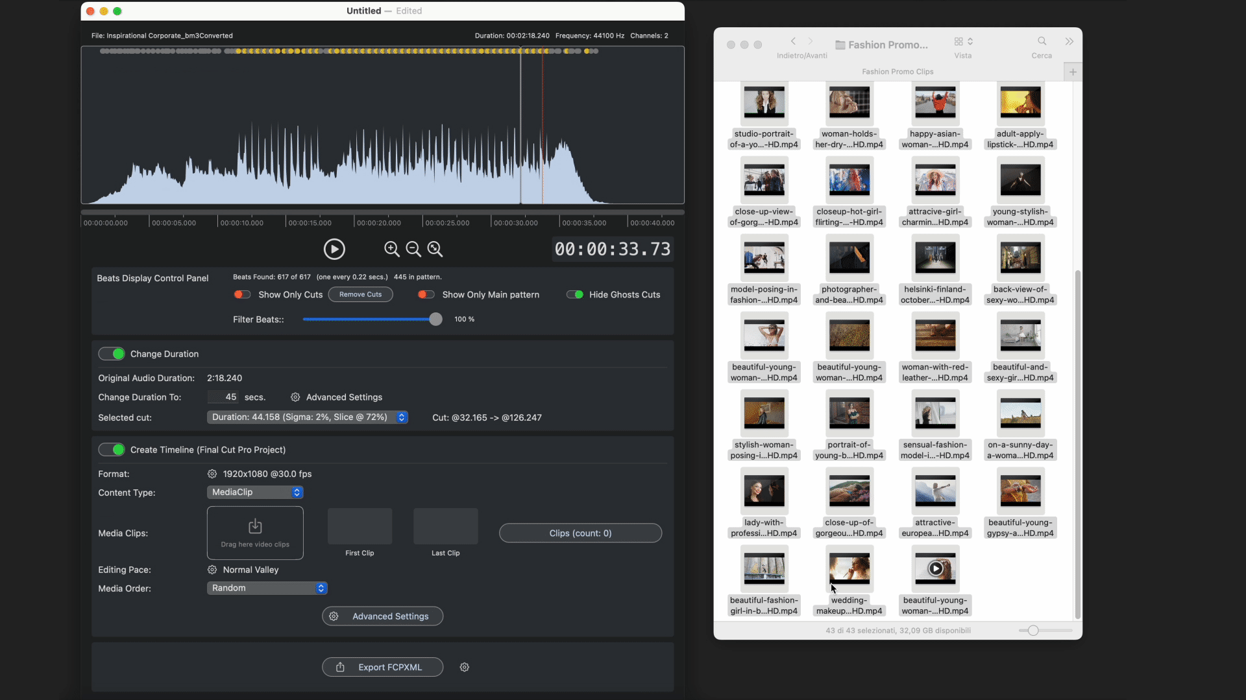Go back in the Finder window
1246x700 pixels.
793,41
